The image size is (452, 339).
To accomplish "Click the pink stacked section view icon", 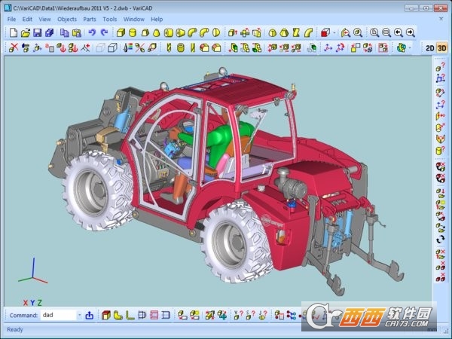I will tap(154, 316).
